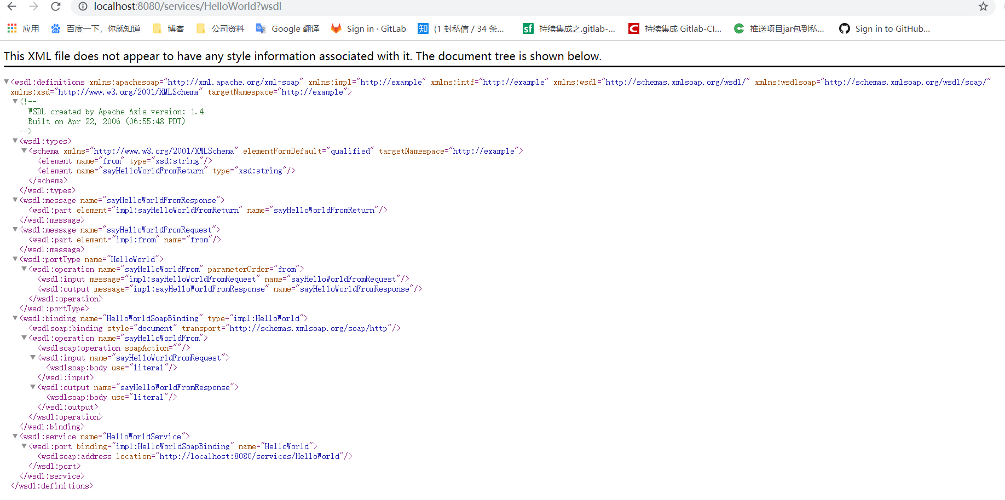This screenshot has width=1005, height=500.
Task: Open the 持续集成之.gitlab bookmark
Action: click(569, 28)
